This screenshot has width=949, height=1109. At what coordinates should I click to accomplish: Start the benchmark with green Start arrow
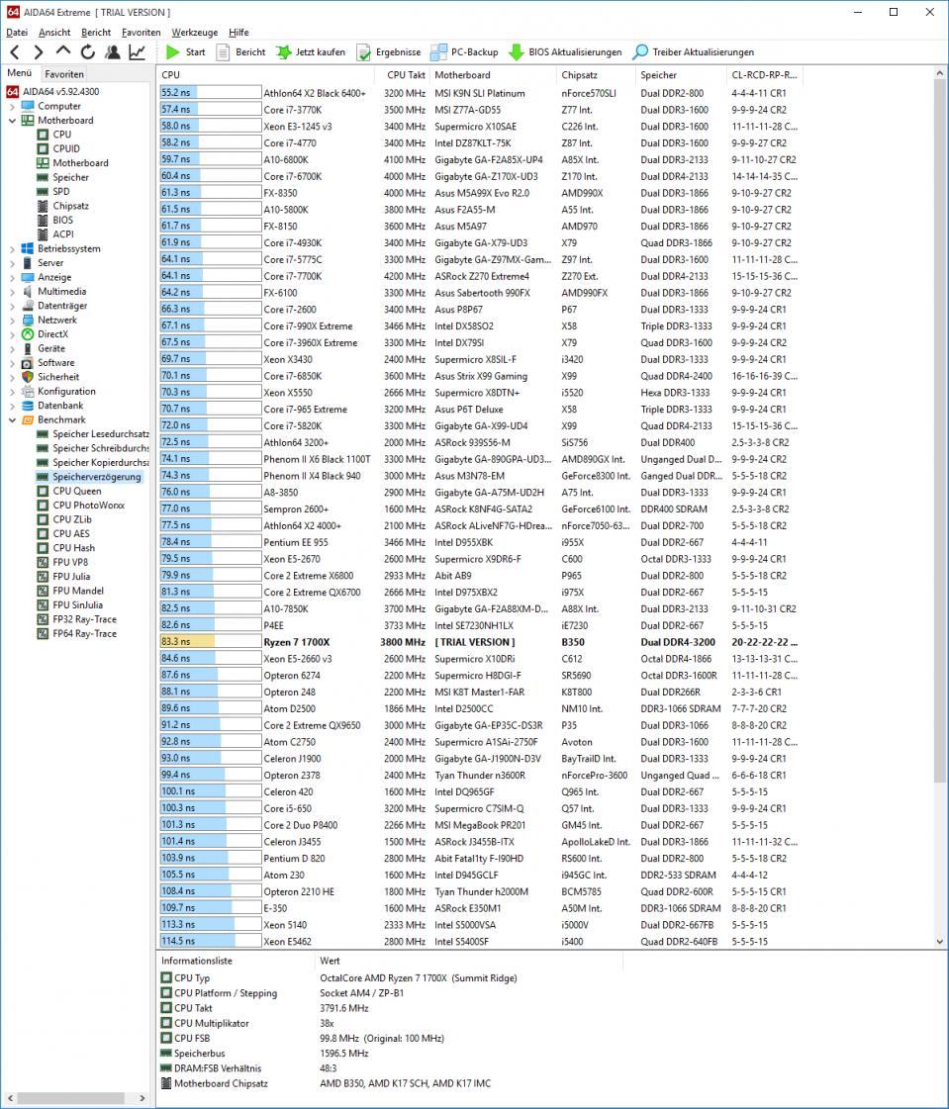[x=185, y=51]
